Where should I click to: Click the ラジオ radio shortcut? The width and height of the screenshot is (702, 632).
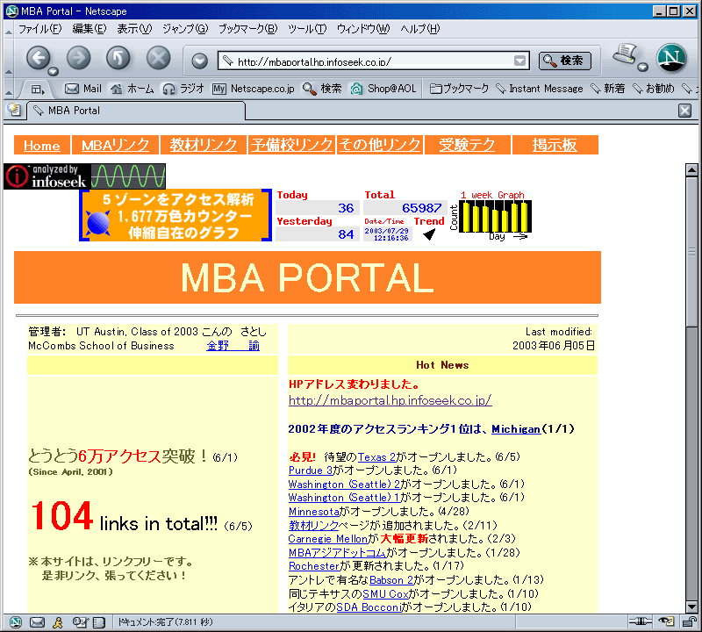coord(183,89)
